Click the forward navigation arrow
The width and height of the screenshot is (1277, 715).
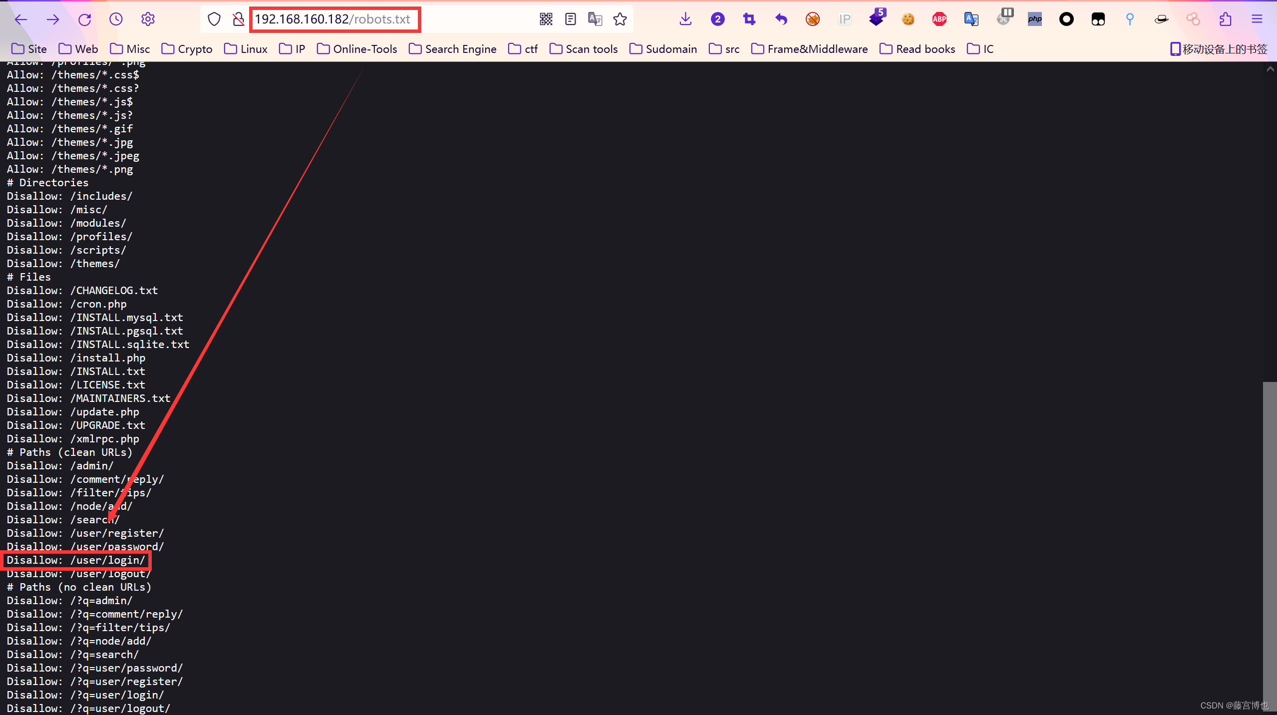pos(52,19)
